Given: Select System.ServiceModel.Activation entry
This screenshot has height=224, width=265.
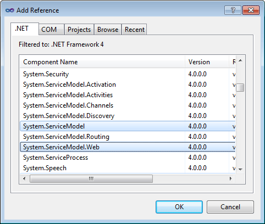Looking at the screenshot, I should [x=128, y=85].
